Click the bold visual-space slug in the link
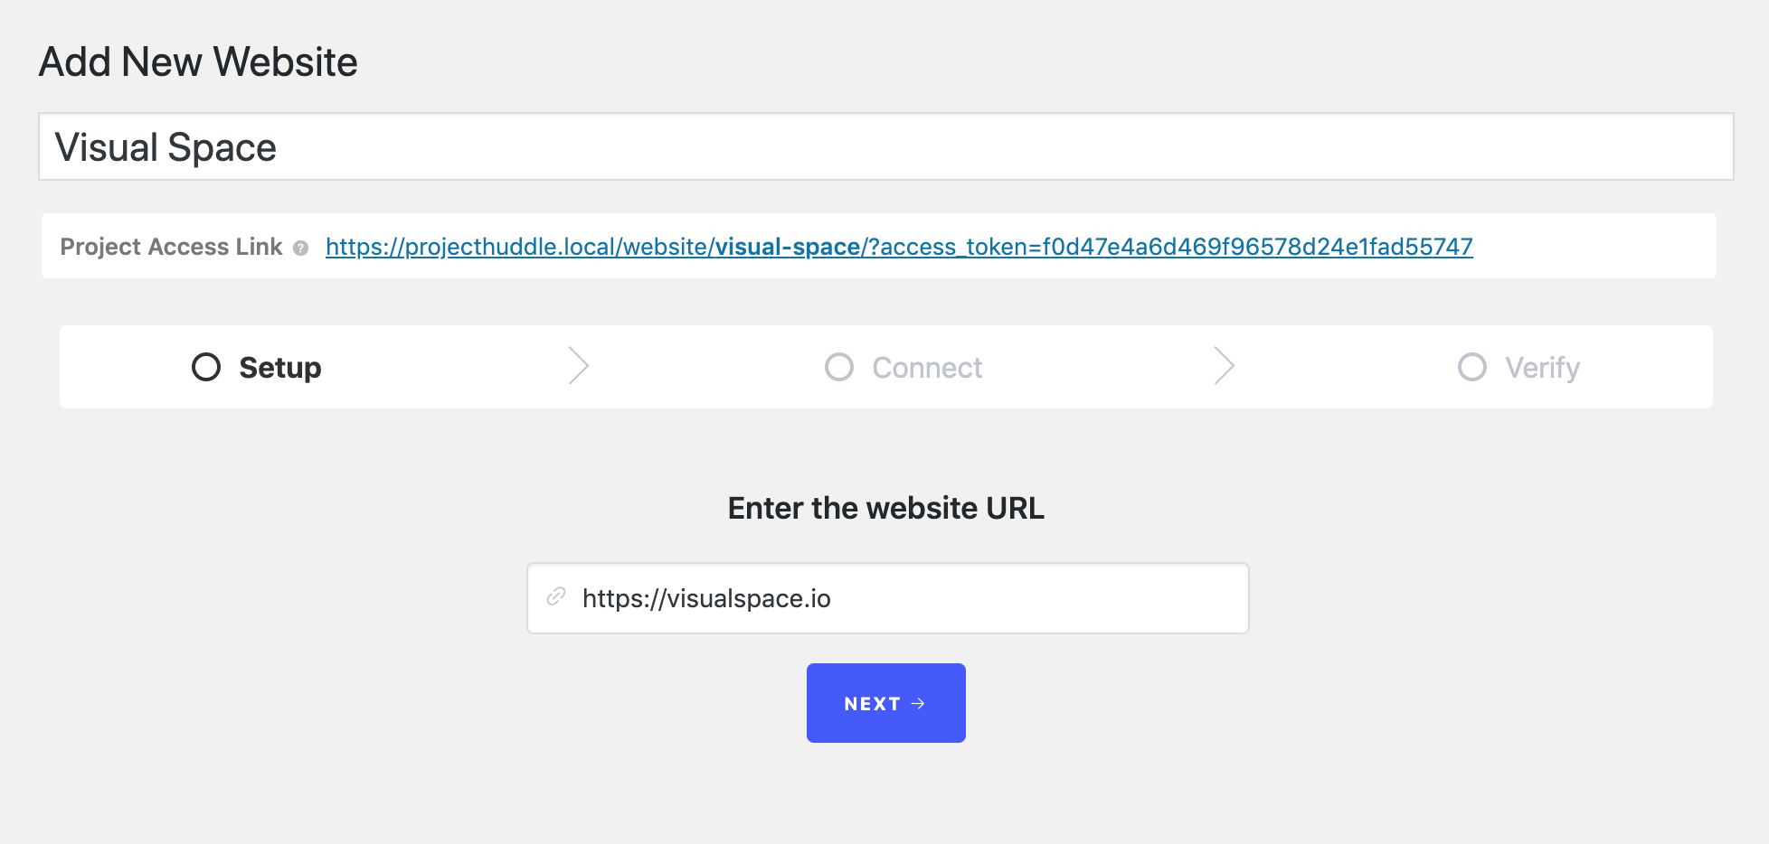The height and width of the screenshot is (844, 1769). click(x=788, y=247)
